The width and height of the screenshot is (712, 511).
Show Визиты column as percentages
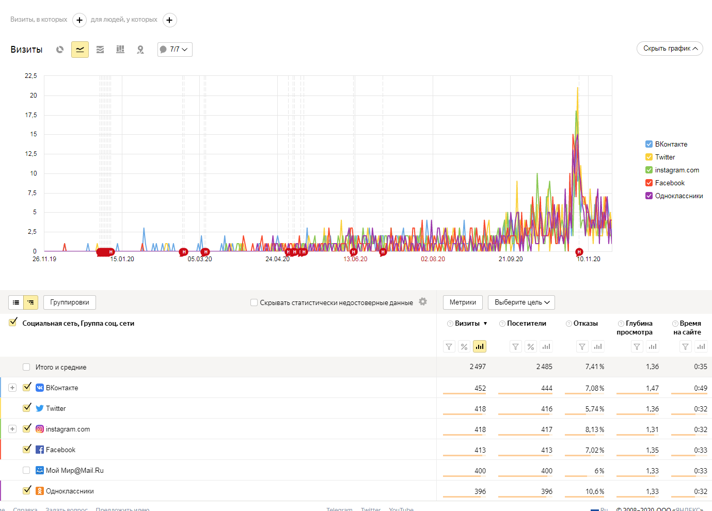[x=464, y=346]
